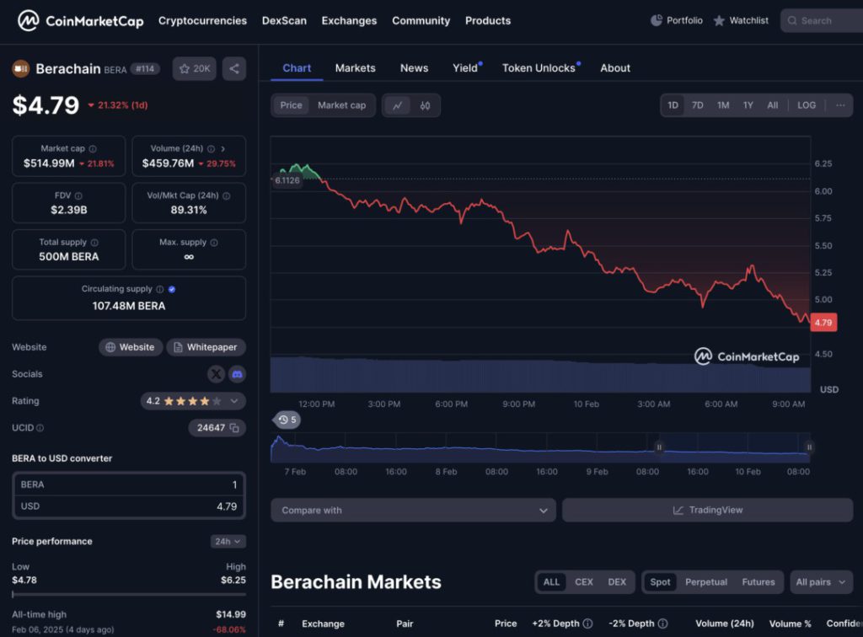The width and height of the screenshot is (863, 637).
Task: Set chart range to 1D
Action: (673, 105)
